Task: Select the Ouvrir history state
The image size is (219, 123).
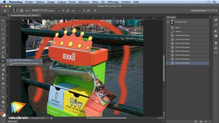Action: (188, 28)
